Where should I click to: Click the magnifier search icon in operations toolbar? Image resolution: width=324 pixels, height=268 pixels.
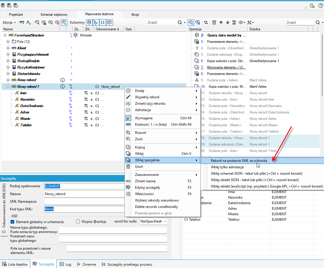318,22
